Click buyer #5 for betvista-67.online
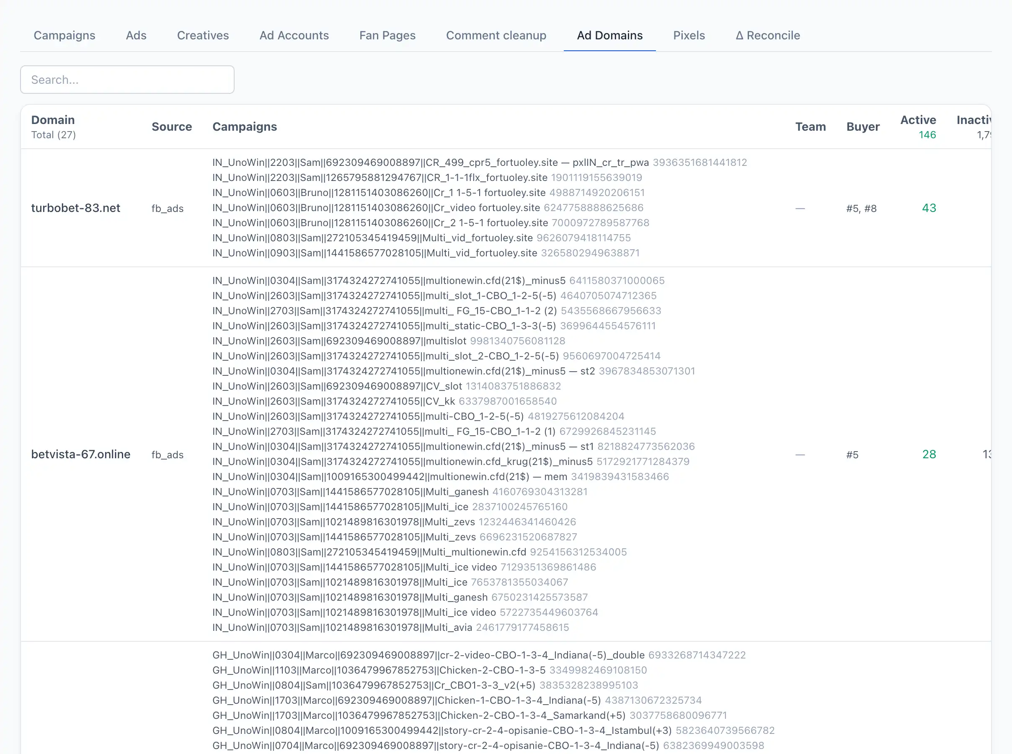This screenshot has width=1012, height=754. coord(852,455)
